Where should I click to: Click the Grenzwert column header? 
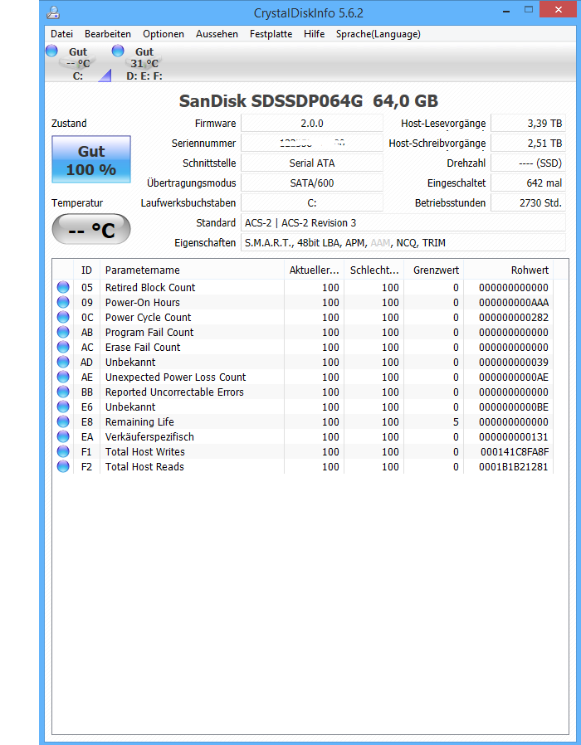[433, 270]
